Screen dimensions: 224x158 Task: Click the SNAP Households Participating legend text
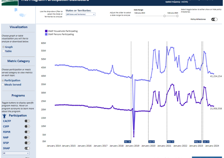pos(63,31)
